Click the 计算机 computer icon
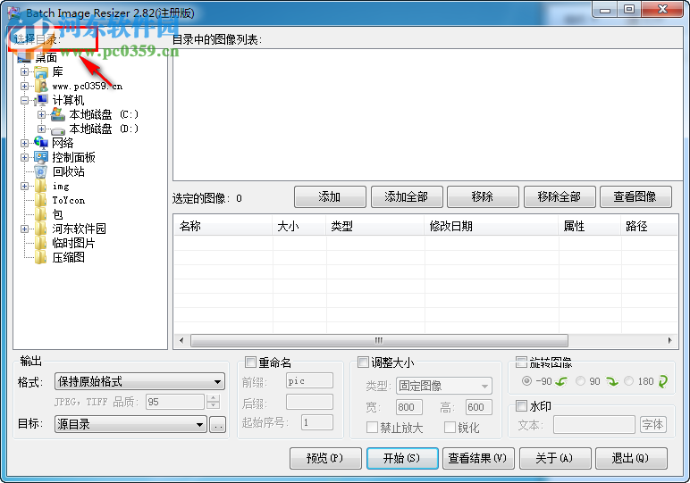This screenshot has width=690, height=483. point(41,100)
